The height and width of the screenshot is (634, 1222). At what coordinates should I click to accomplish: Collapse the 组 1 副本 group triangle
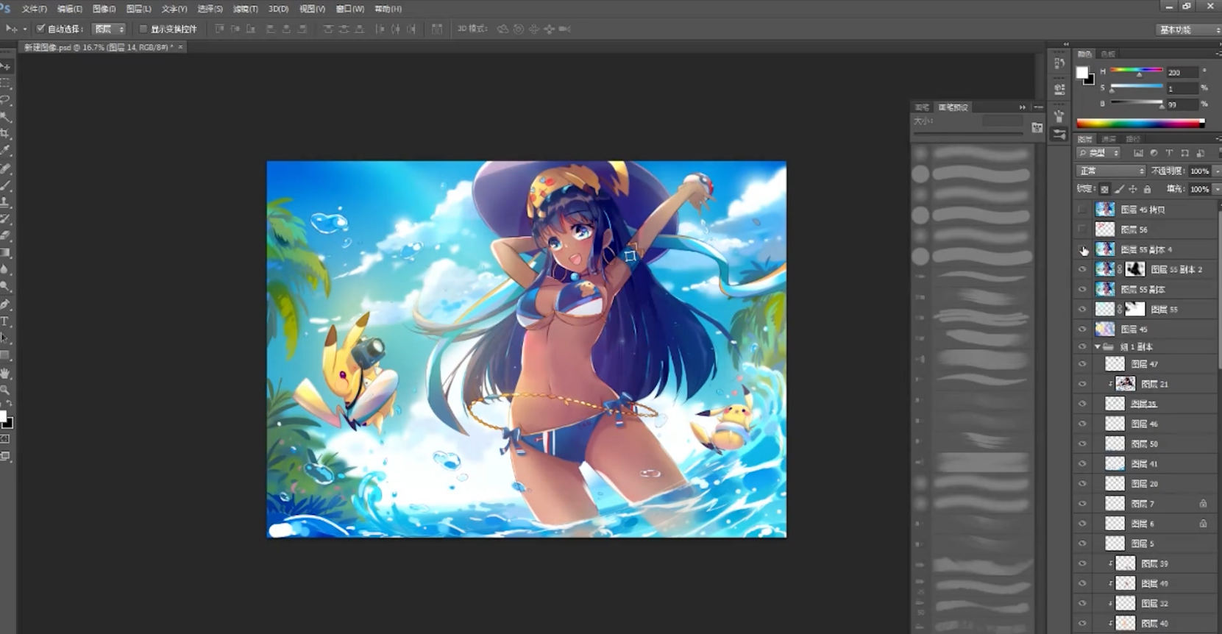point(1097,346)
